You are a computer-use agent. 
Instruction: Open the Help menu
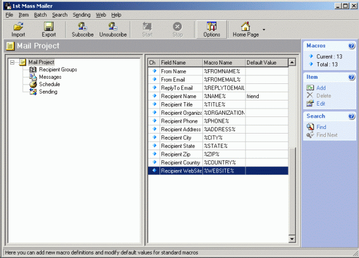[116, 15]
